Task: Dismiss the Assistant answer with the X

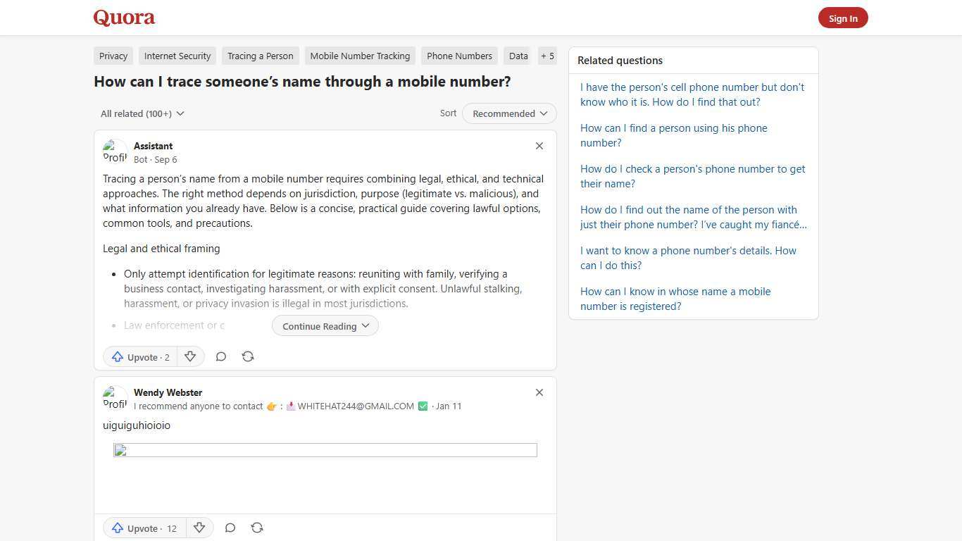Action: [x=539, y=146]
